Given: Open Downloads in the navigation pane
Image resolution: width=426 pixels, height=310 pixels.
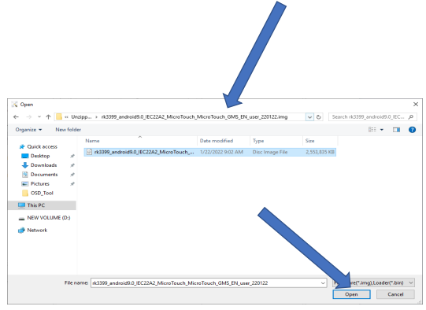Looking at the screenshot, I should coord(44,165).
